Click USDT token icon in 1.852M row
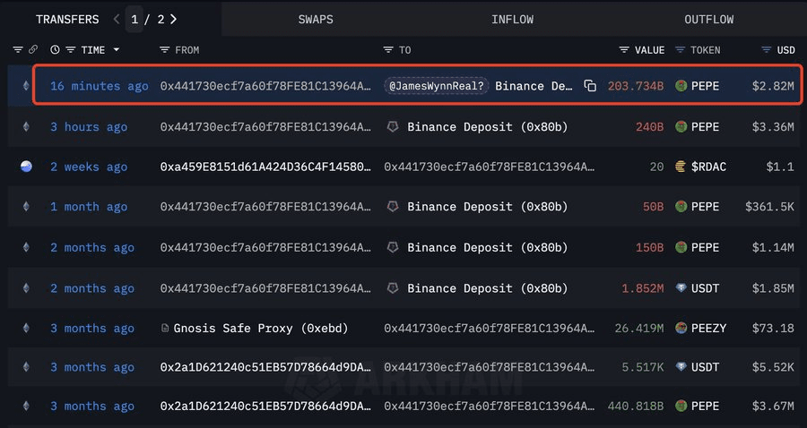 coord(681,288)
